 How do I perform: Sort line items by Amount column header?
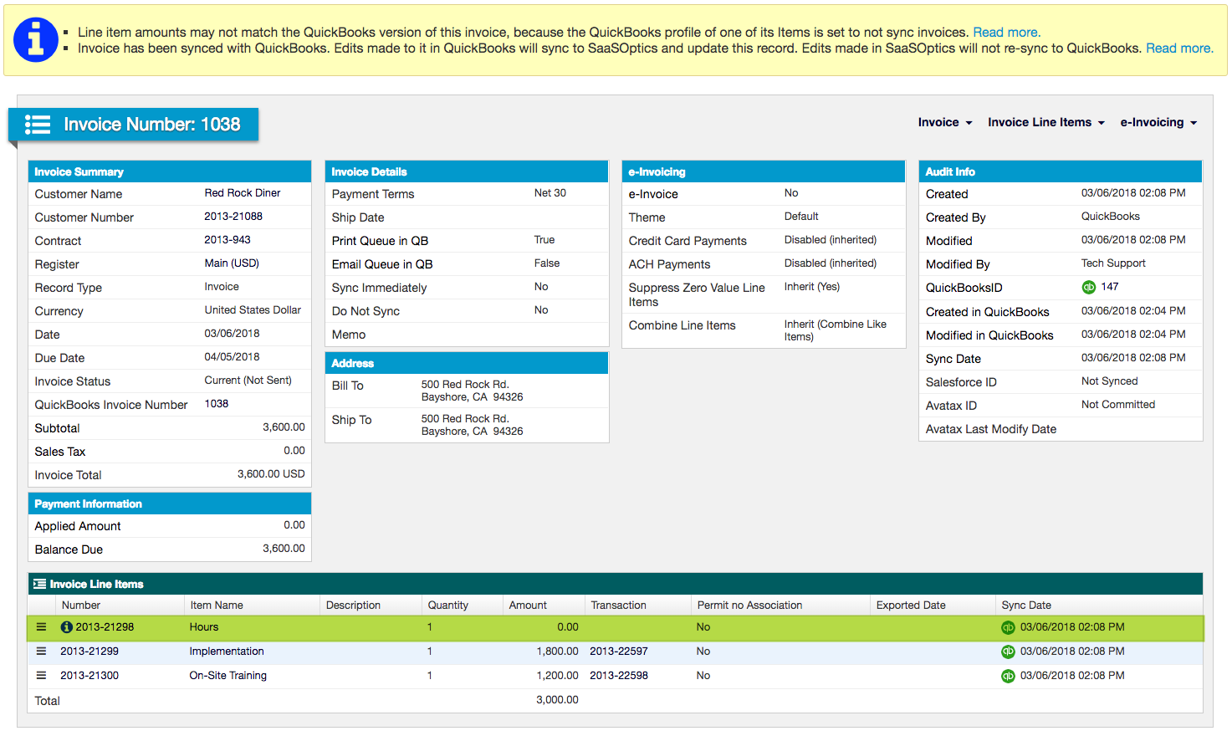528,605
